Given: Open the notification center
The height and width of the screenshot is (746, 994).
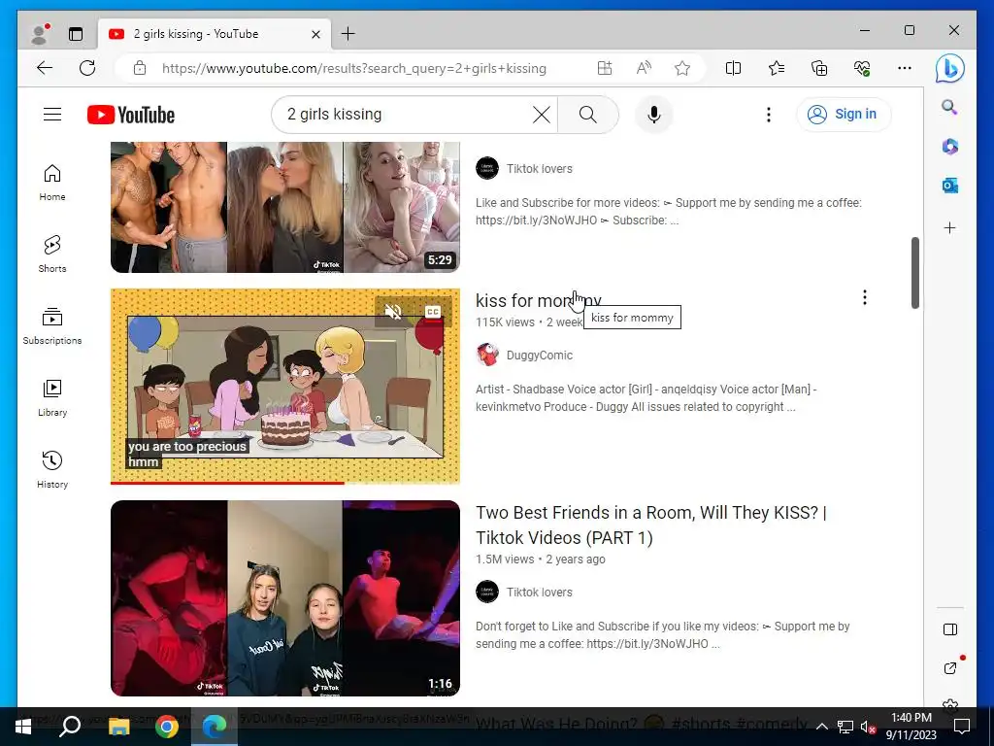Looking at the screenshot, I should click(962, 727).
